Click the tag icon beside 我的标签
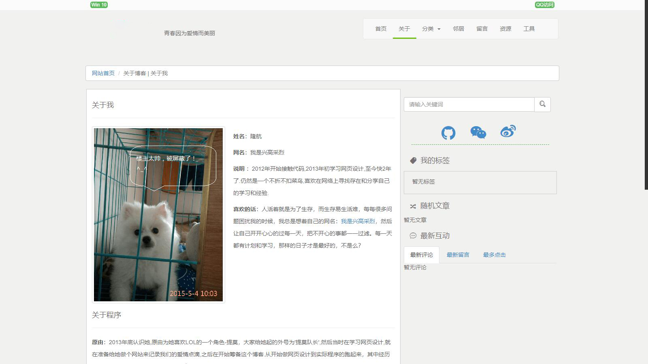 point(413,161)
